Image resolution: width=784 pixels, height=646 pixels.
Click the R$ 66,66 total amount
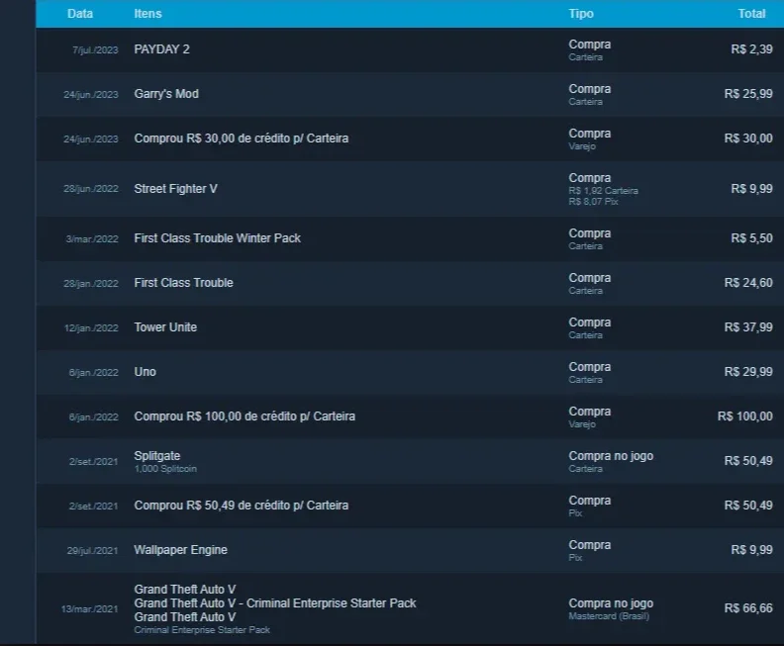[748, 608]
